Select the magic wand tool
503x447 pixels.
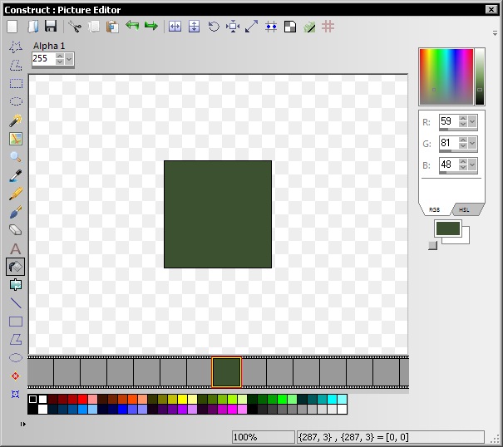(x=16, y=120)
